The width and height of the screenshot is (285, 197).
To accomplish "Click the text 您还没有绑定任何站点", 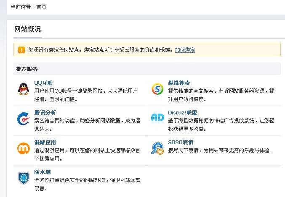I will [x=53, y=50].
